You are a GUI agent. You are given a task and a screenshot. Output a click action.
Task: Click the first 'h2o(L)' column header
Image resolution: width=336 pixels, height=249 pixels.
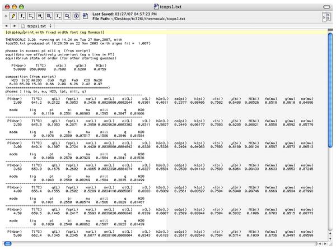[x=162, y=99]
